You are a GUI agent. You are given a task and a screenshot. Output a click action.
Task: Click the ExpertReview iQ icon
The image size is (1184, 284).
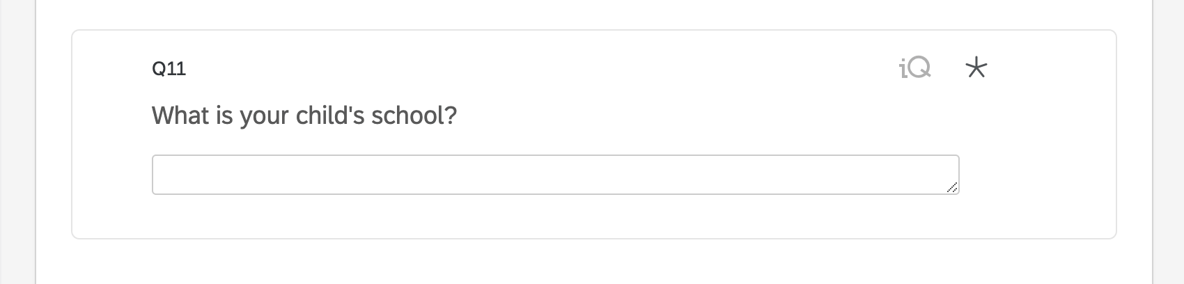click(914, 68)
